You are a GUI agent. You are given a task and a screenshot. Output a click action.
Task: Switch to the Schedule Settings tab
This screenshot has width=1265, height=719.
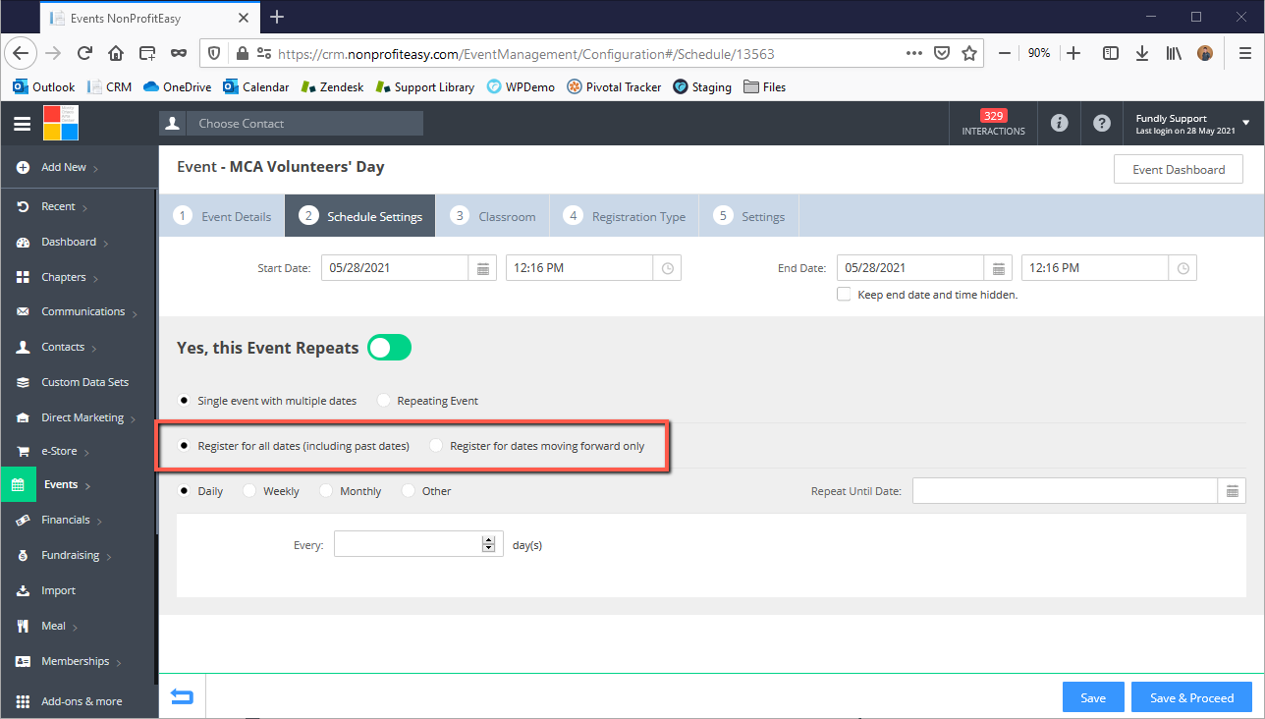tap(360, 216)
